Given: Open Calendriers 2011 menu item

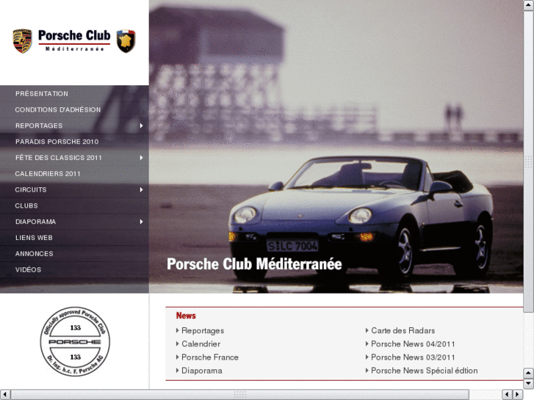Looking at the screenshot, I should click(48, 174).
